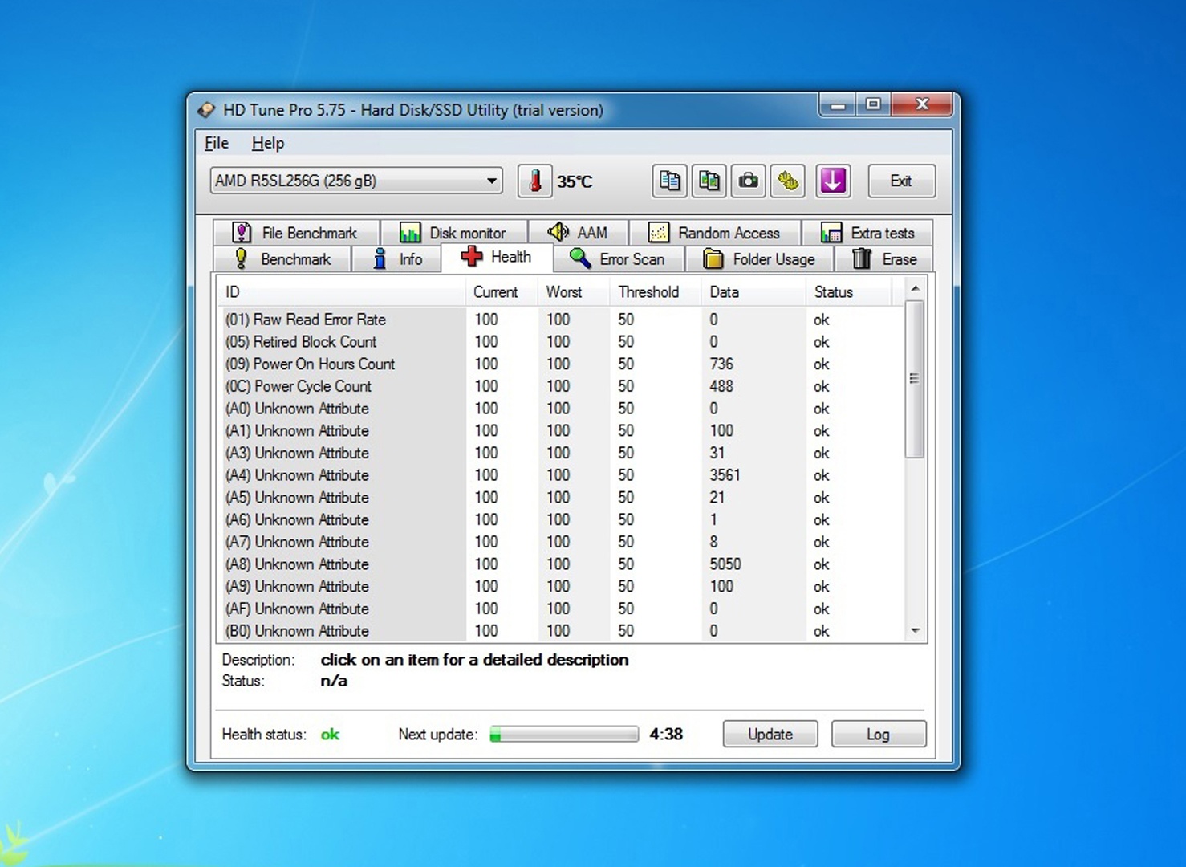Click the 35°C temperature reading
This screenshot has height=867, width=1186.
pyautogui.click(x=575, y=182)
